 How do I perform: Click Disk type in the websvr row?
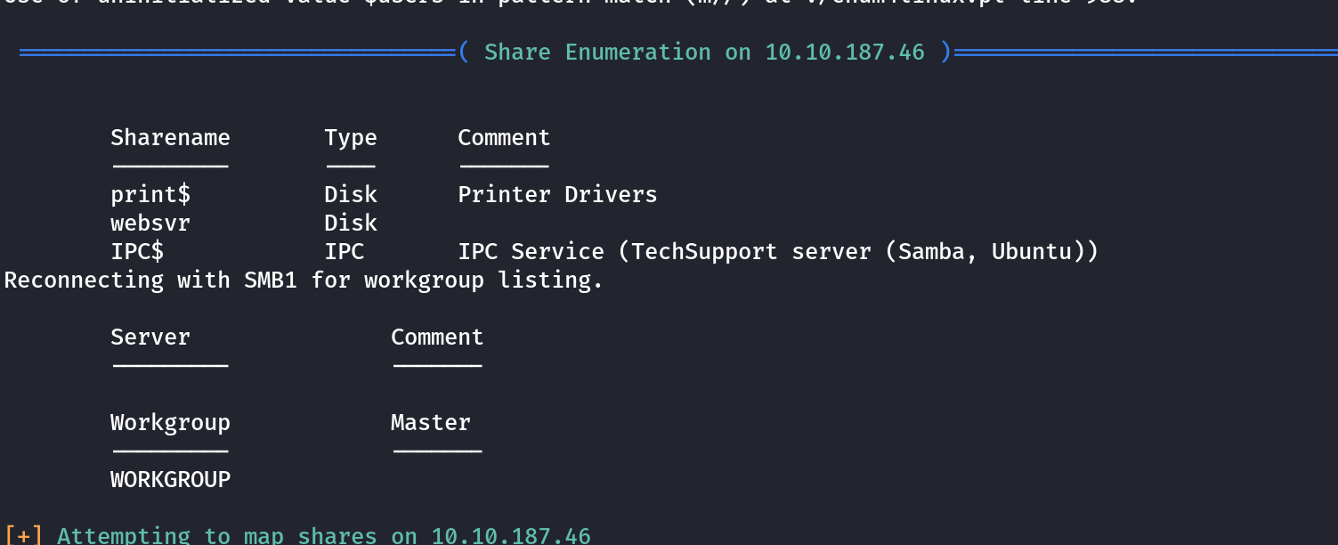tap(350, 223)
